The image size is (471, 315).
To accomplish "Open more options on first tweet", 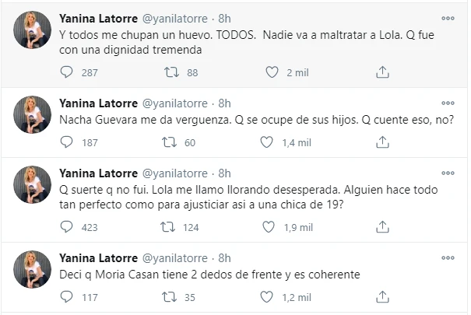I will point(448,17).
